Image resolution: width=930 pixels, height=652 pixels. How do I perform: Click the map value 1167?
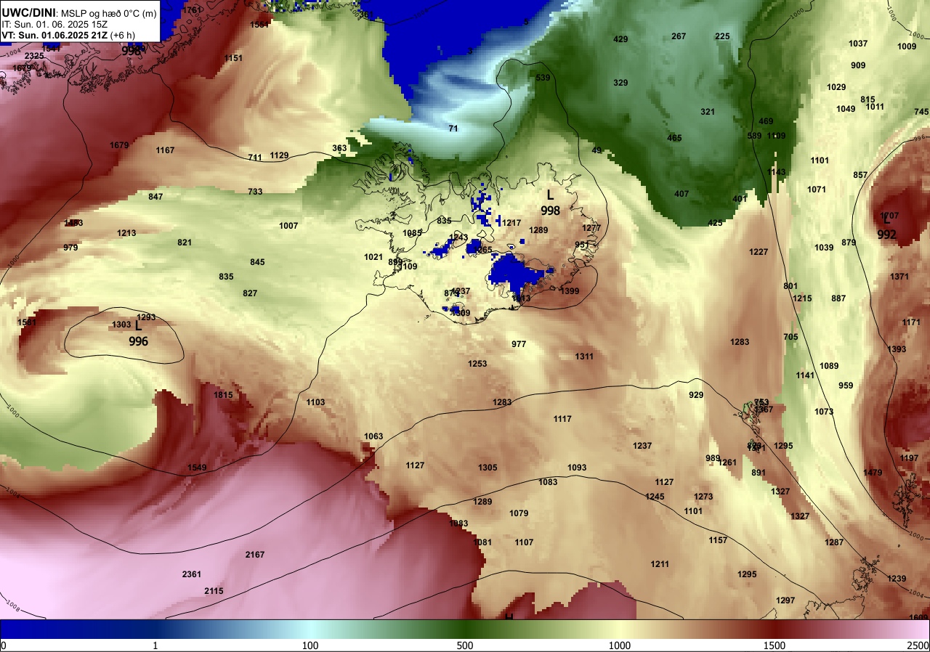coord(165,150)
